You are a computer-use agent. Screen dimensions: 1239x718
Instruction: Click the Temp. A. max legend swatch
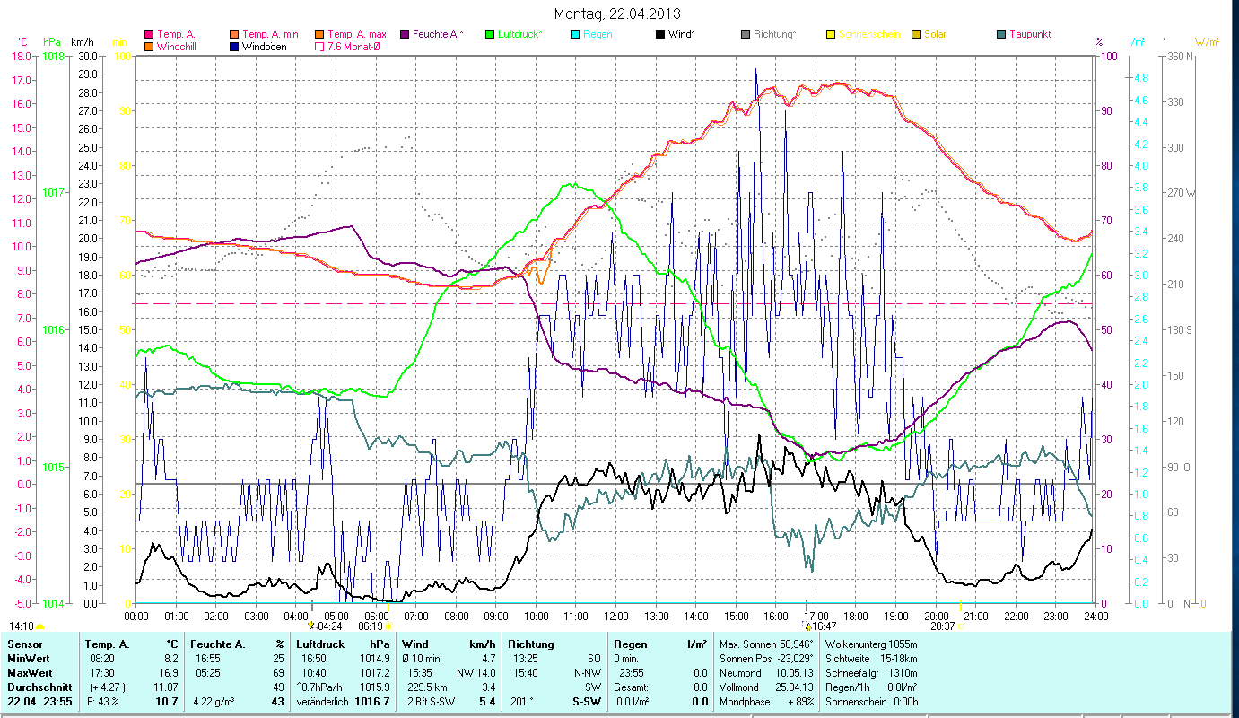318,34
